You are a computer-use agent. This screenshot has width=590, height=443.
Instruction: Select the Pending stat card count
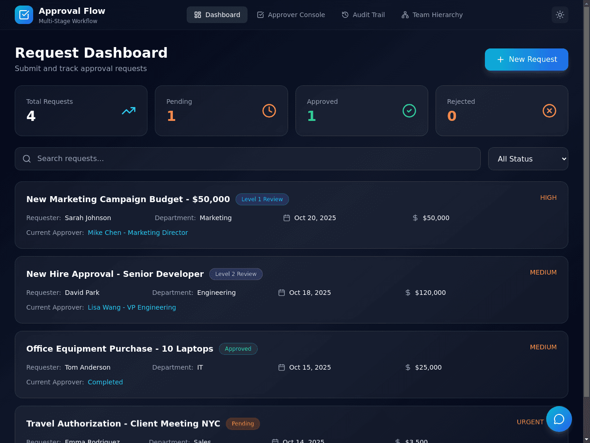tap(171, 116)
